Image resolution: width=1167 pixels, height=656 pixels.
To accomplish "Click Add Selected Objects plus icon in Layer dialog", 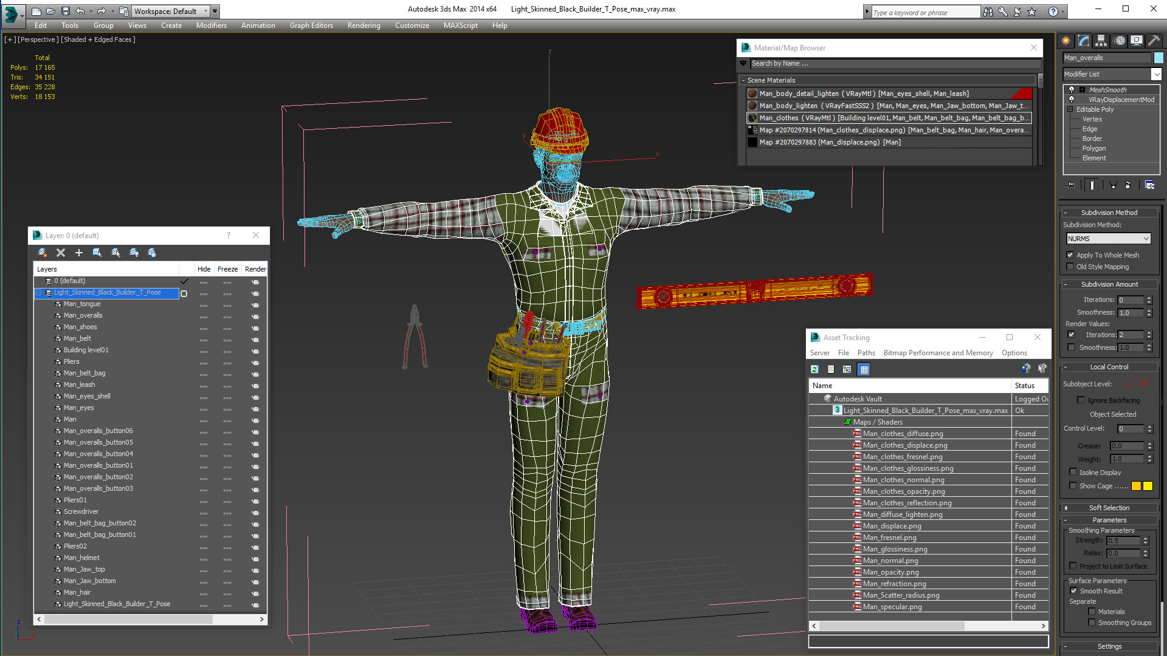I will click(78, 253).
